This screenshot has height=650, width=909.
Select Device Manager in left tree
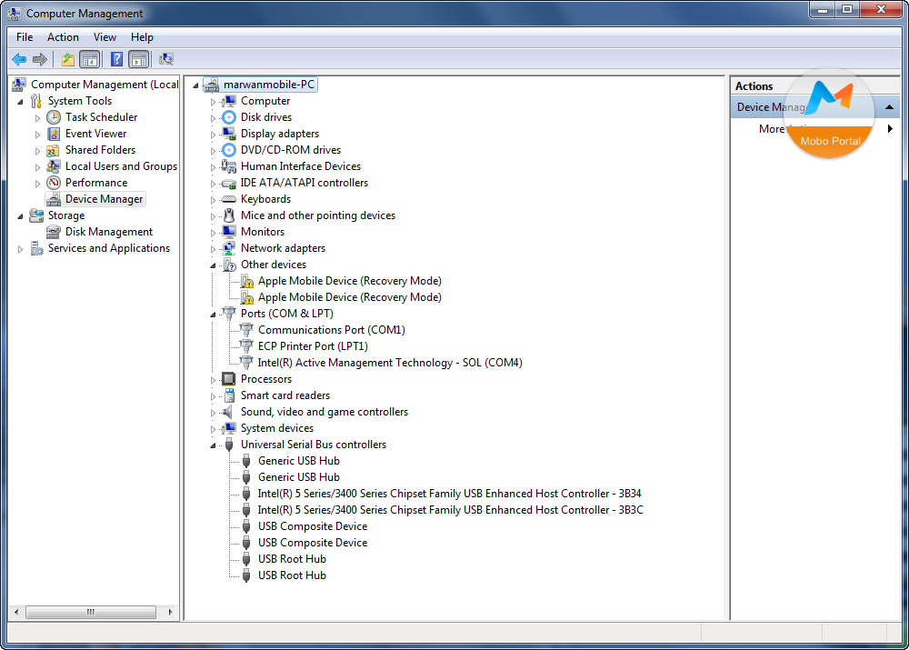tap(104, 199)
